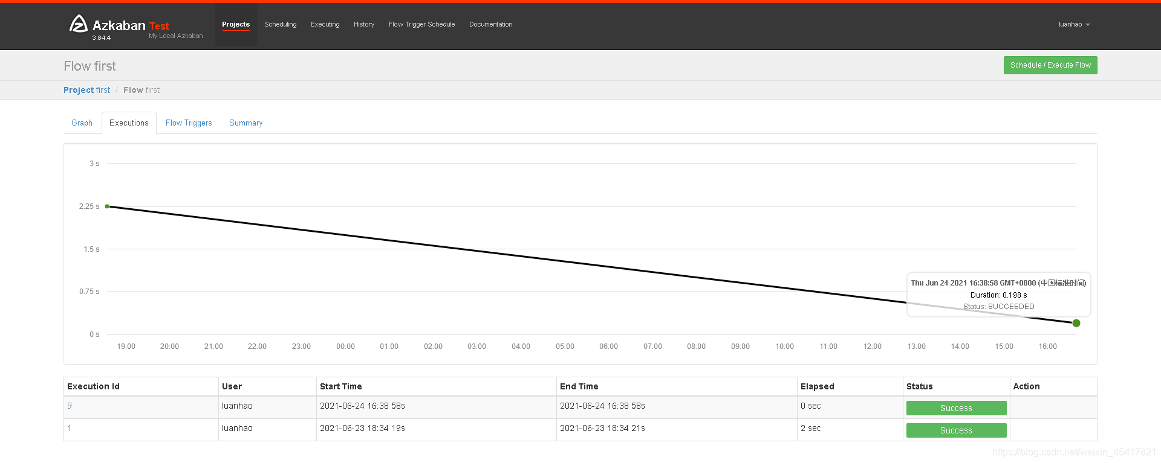Select end time 2021-06-23 18:34 21s cell
The height and width of the screenshot is (463, 1161).
[677, 430]
